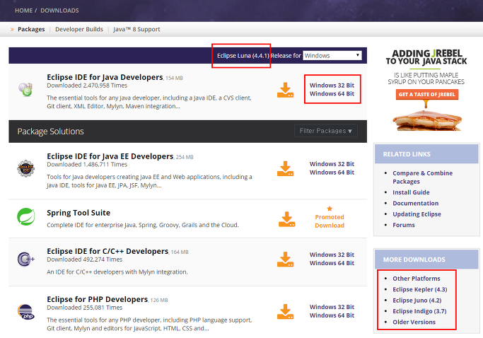Go to HOME in the breadcrumb
The image size is (483, 338).
click(24, 11)
